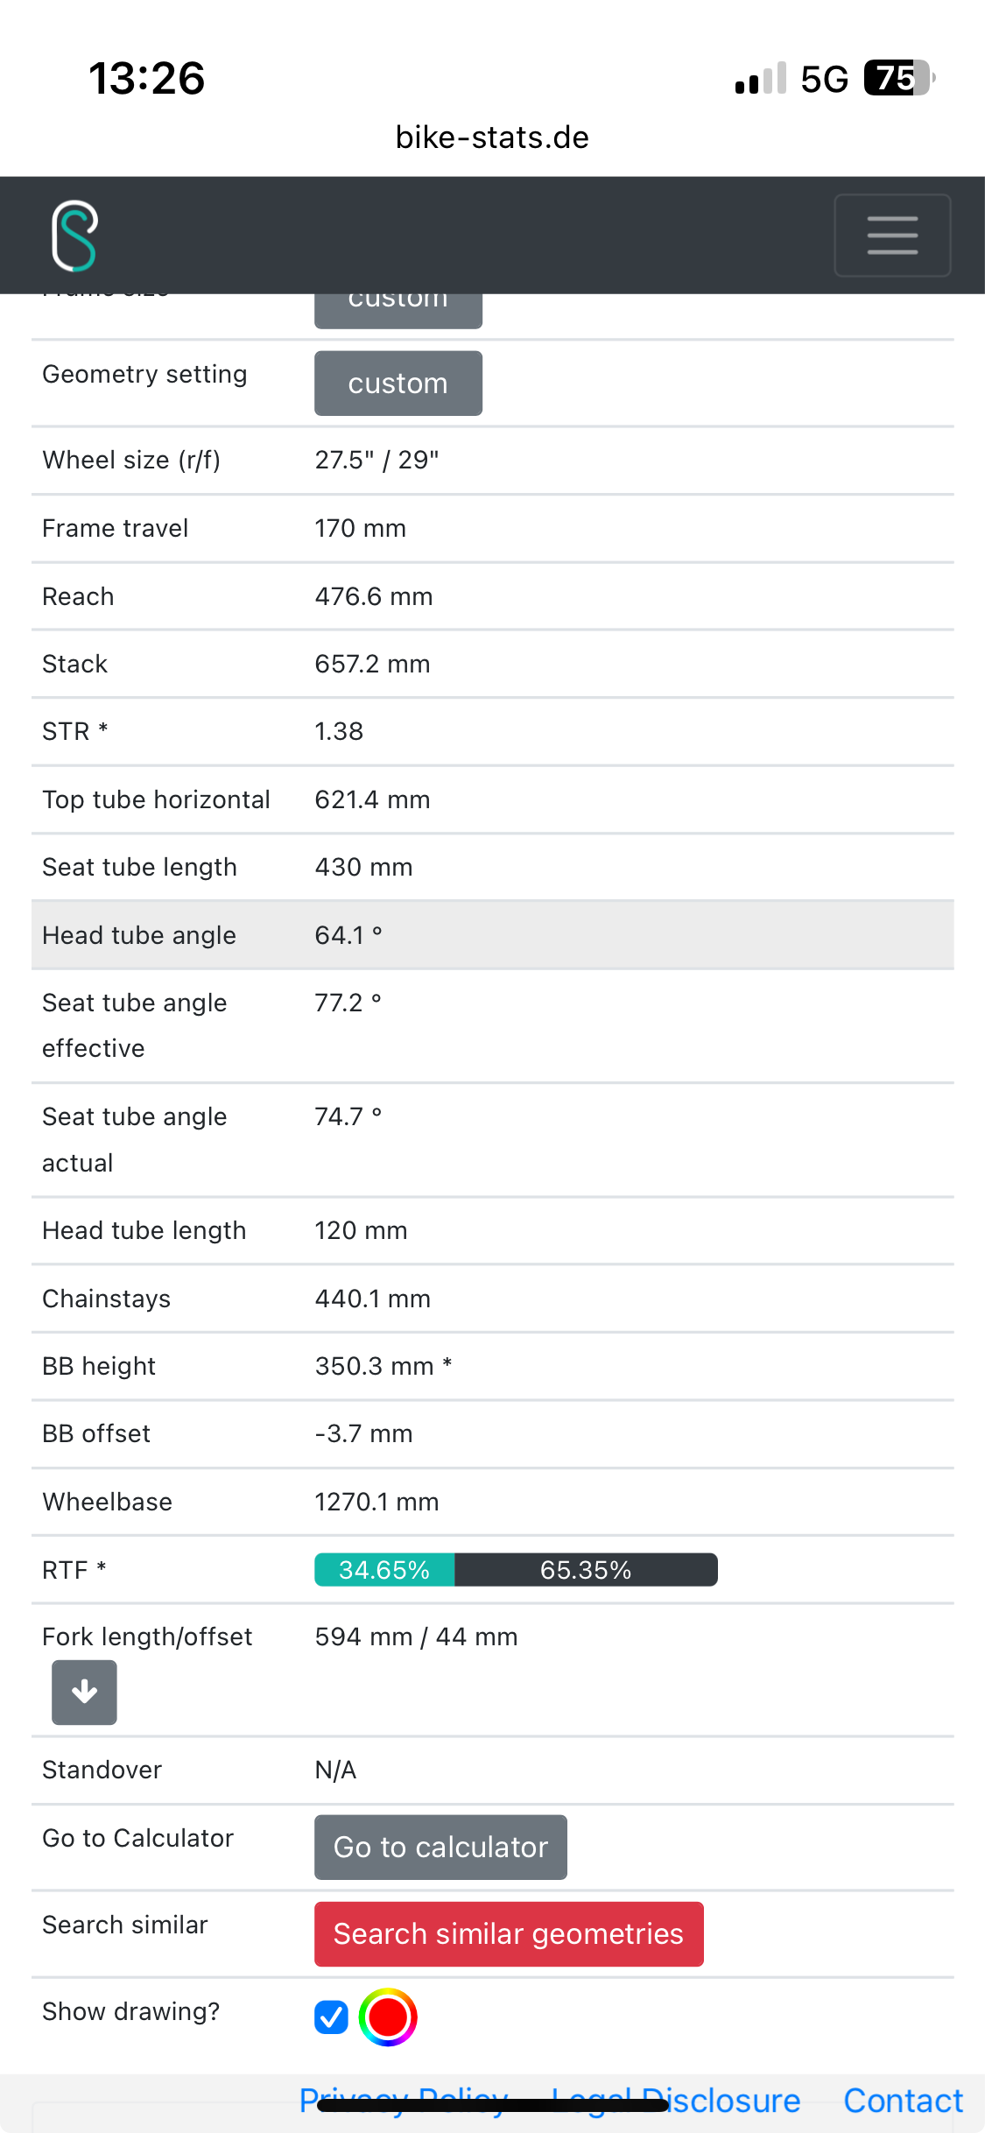
Task: Open Geometry setting custom selector
Action: 398,384
